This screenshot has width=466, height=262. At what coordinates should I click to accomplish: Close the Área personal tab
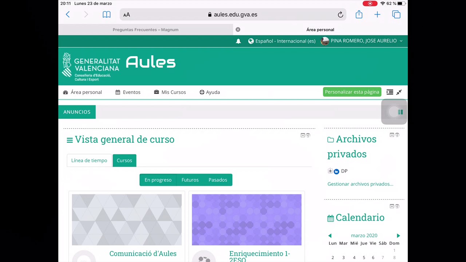[238, 29]
